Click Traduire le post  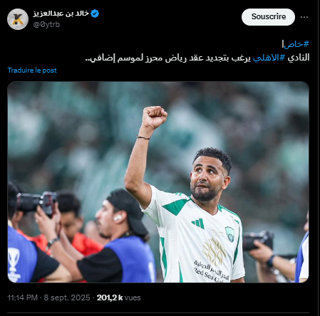tap(32, 70)
